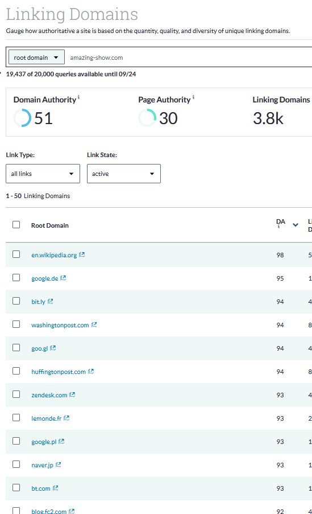312x514 pixels.
Task: Open external link icon beside bt.com
Action: [x=55, y=488]
